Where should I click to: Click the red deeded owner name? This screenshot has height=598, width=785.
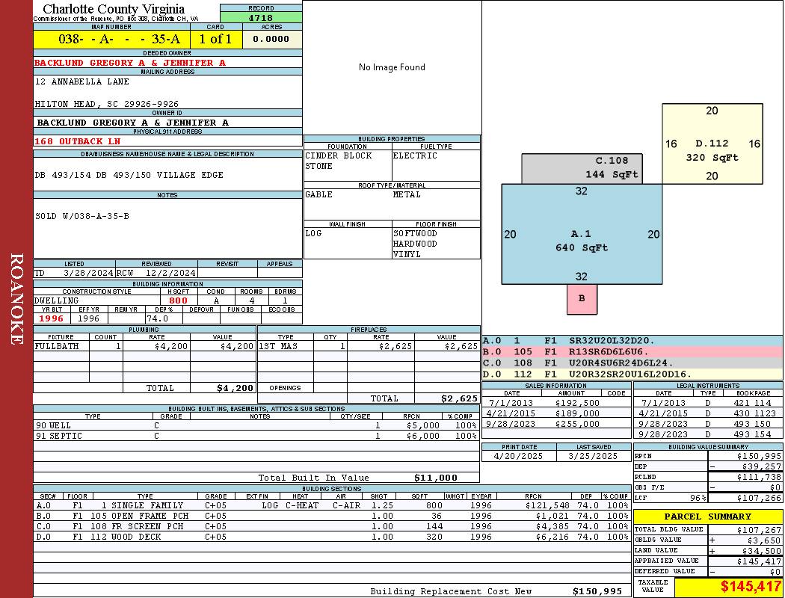point(130,63)
